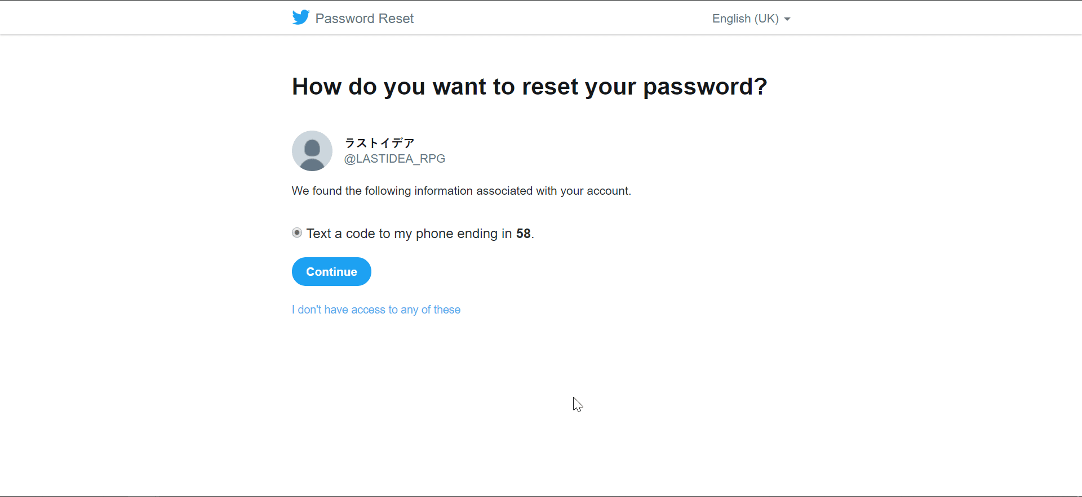Image resolution: width=1082 pixels, height=497 pixels.
Task: Open the English (UK) language dropdown
Action: (x=745, y=19)
